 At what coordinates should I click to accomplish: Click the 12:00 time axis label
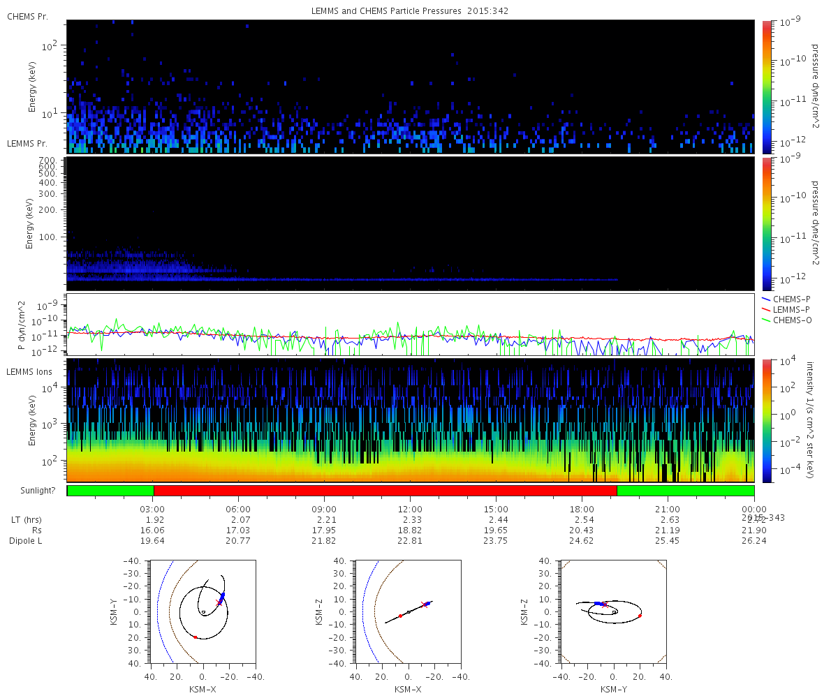pos(410,510)
